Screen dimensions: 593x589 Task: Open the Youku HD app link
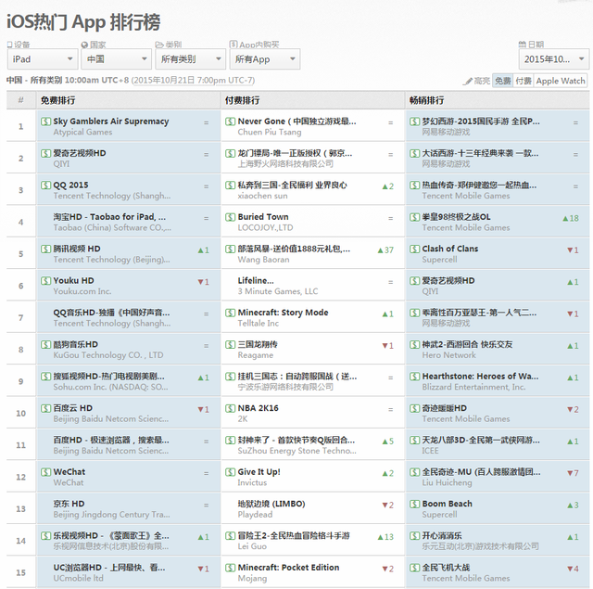(73, 280)
